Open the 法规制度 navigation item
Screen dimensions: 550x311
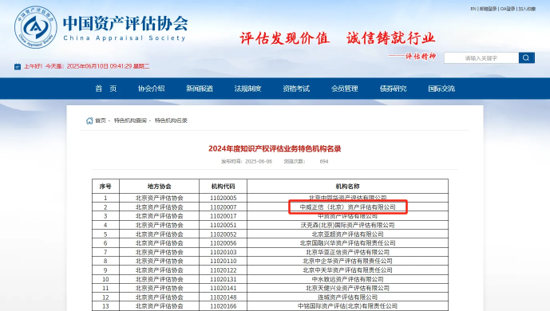[x=248, y=89]
